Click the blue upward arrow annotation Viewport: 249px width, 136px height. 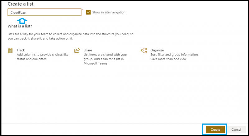22,21
